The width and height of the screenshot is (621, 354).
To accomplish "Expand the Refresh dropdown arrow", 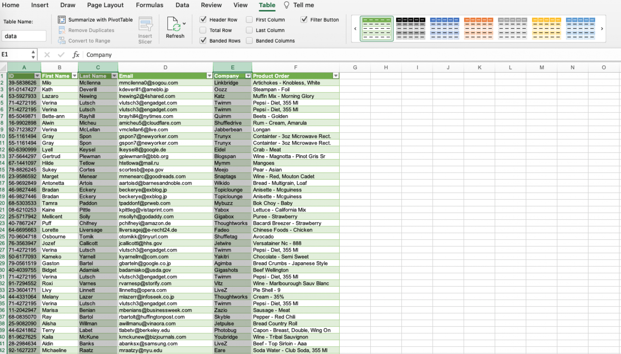I will point(184,24).
